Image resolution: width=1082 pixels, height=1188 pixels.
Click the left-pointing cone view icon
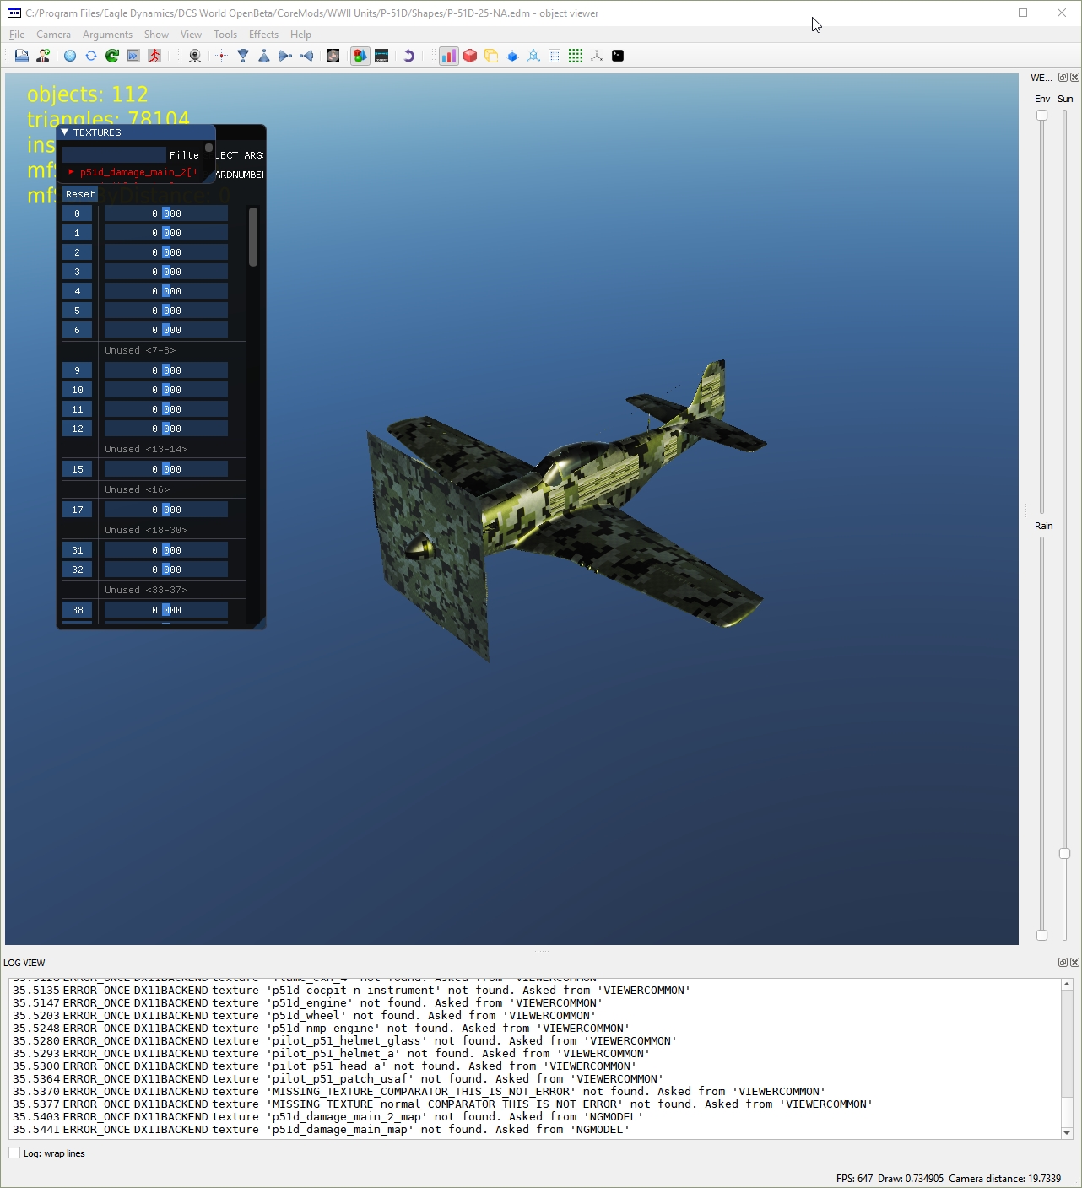[306, 56]
